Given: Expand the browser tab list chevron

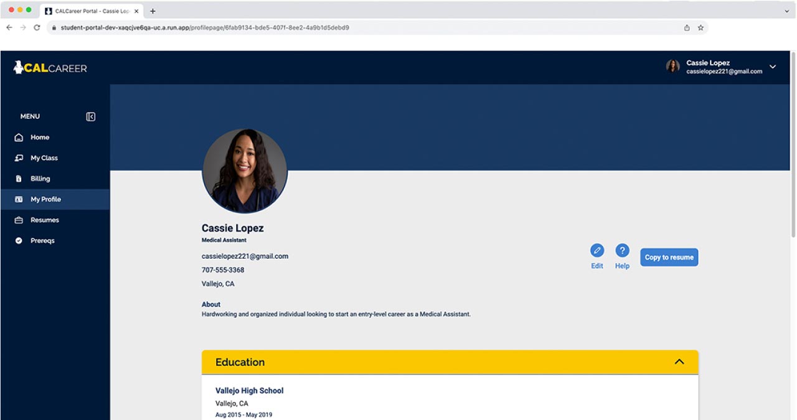Looking at the screenshot, I should click(x=787, y=11).
